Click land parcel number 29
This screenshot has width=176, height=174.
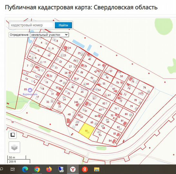pos(61,81)
